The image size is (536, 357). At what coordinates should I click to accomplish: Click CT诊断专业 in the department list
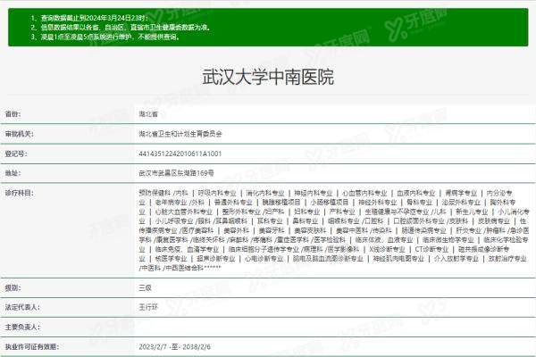(x=431, y=249)
